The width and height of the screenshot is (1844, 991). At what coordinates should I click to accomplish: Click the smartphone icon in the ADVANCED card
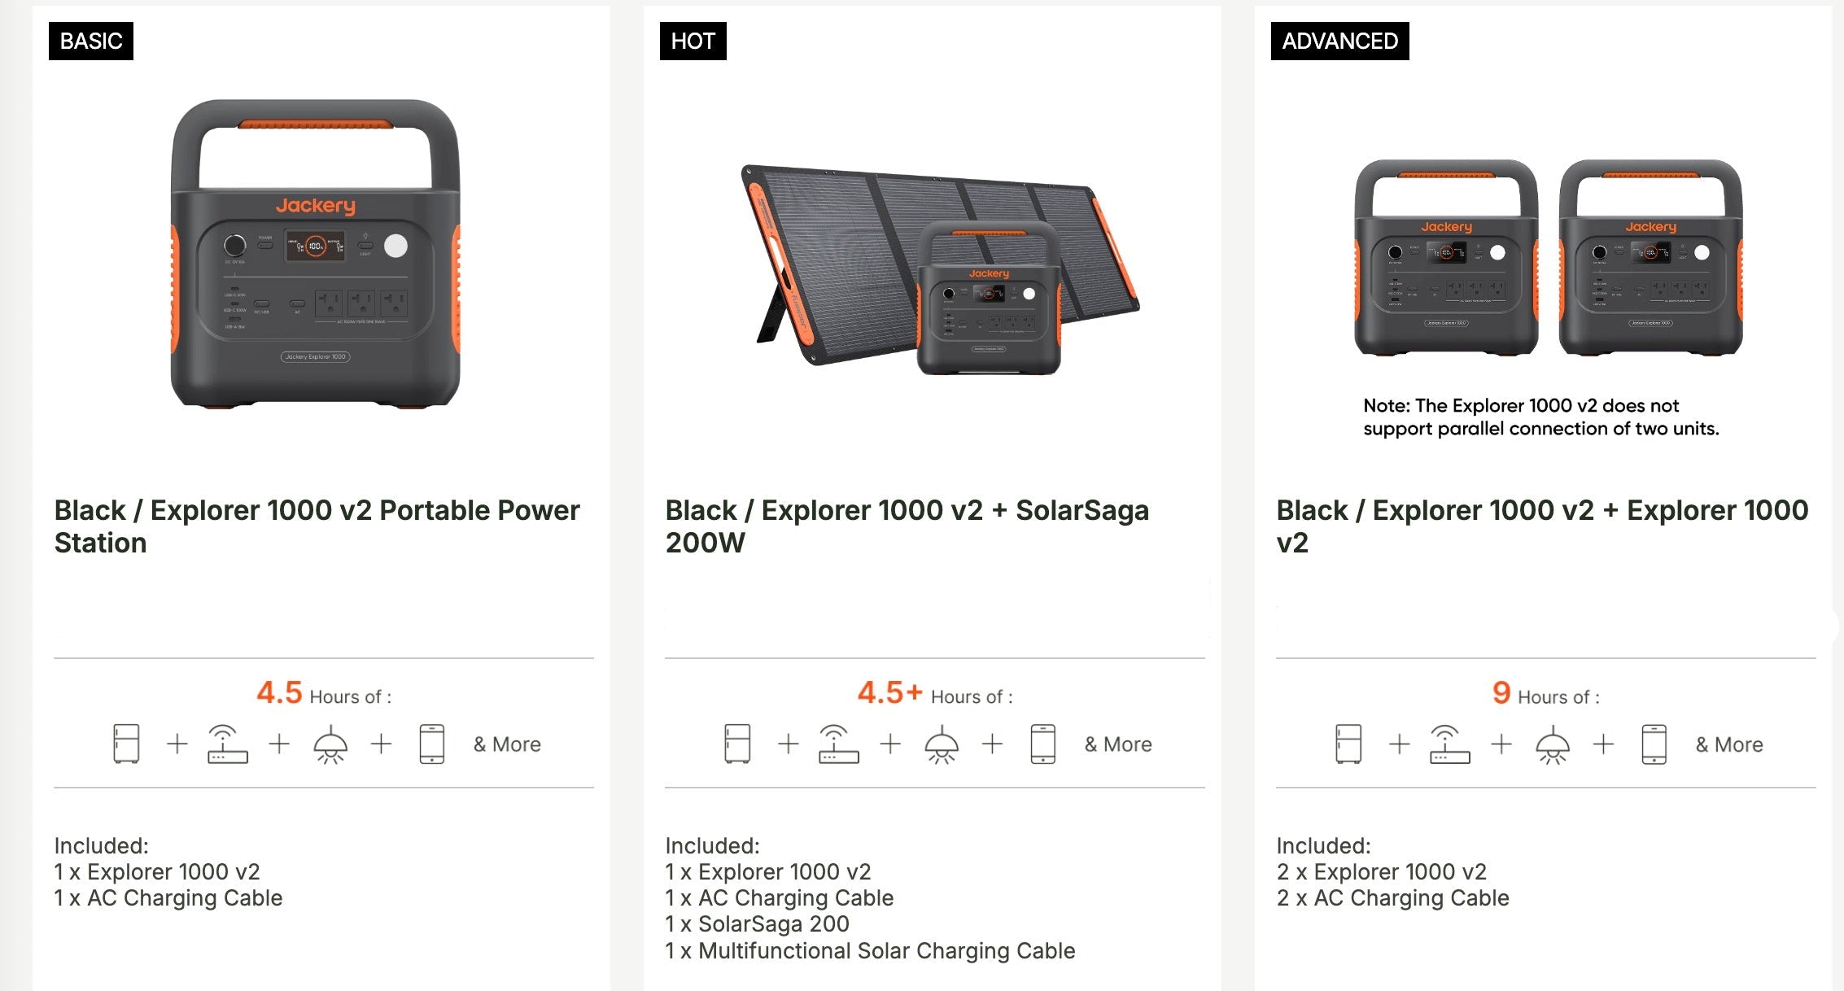pyautogui.click(x=1654, y=744)
